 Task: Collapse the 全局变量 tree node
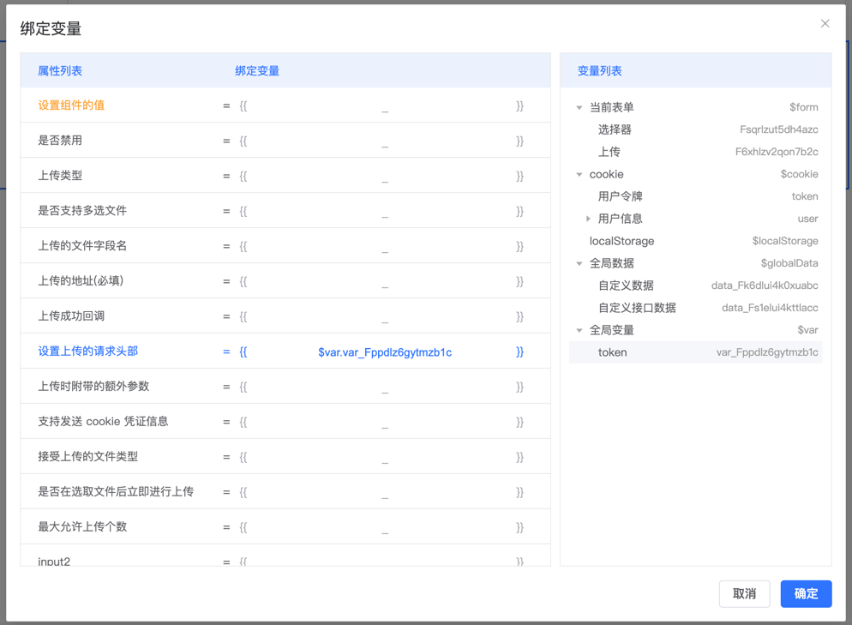coord(579,331)
